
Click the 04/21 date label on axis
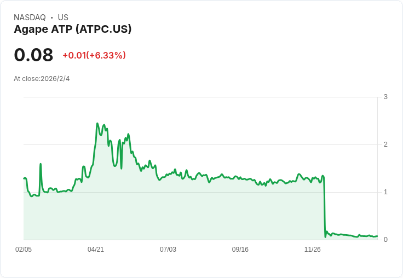[x=96, y=249]
